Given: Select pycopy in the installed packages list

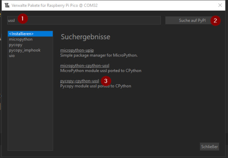Looking at the screenshot, I should click(16, 45).
